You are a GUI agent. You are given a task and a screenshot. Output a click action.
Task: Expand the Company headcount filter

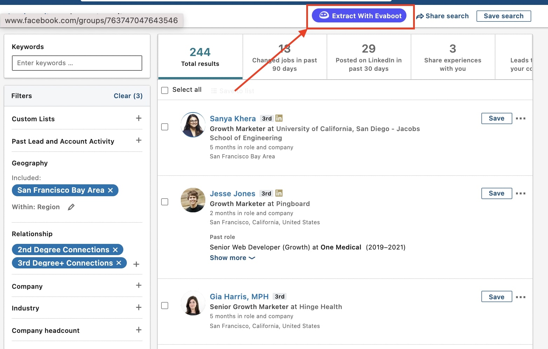[x=139, y=330]
